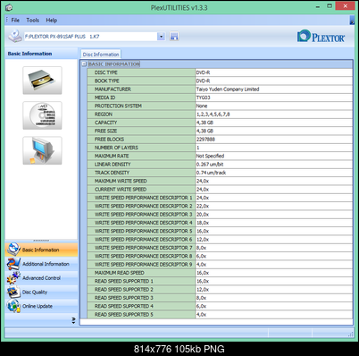
Task: Select WRITE SPEED PERFORMANCE DESCRIPTOR 1 row
Action: click(x=220, y=198)
